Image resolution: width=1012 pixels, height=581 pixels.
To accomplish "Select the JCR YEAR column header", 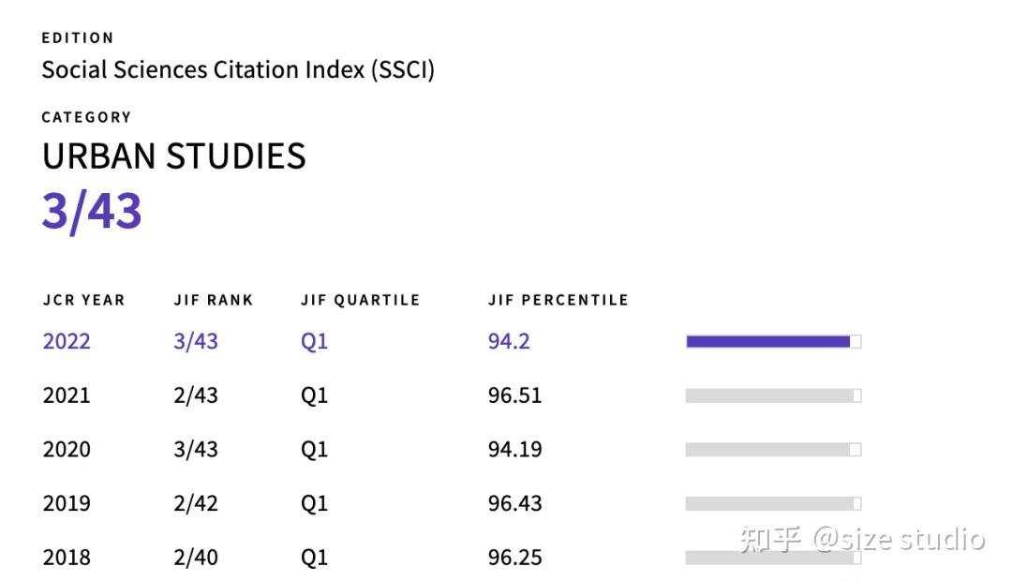I will point(83,301).
